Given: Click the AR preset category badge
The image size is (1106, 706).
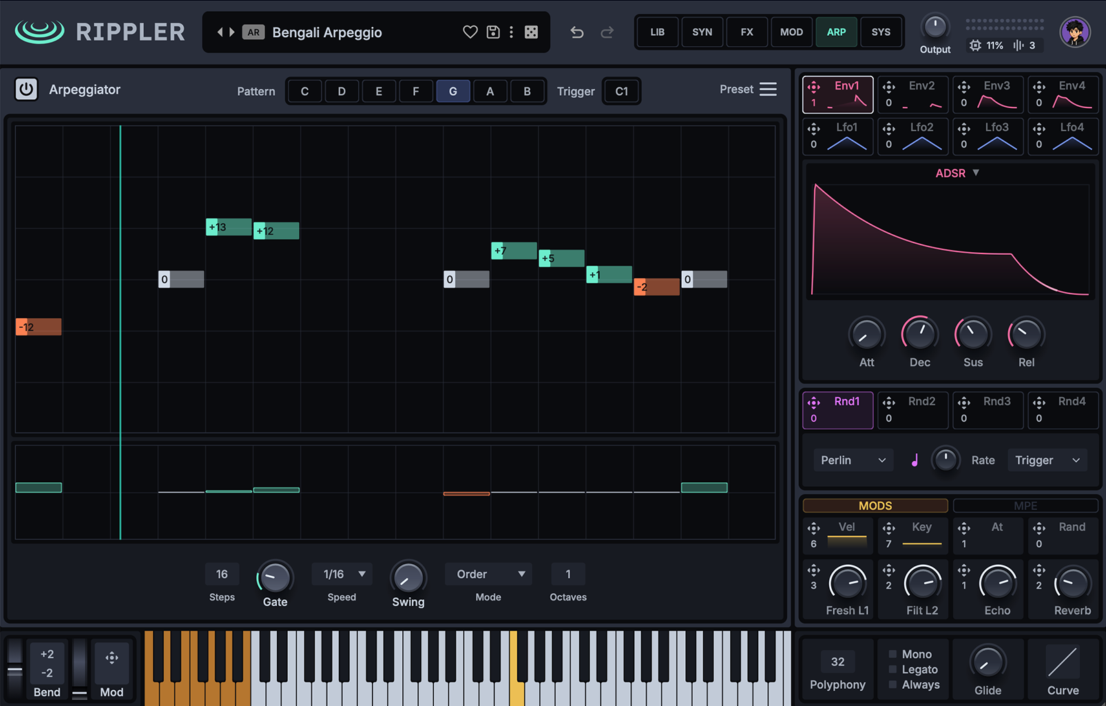Looking at the screenshot, I should coord(253,32).
